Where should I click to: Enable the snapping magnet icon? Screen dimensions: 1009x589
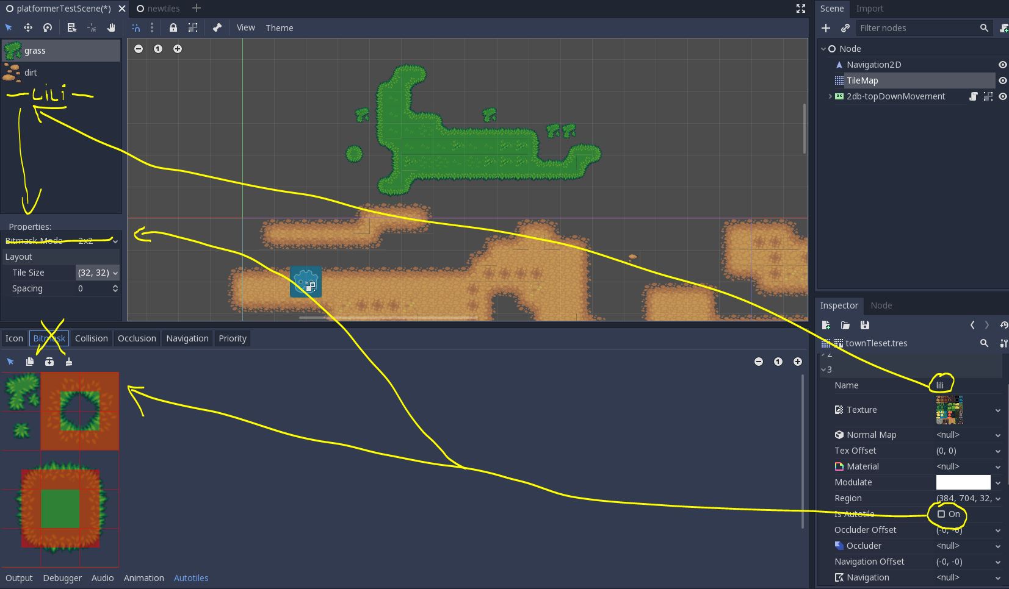click(x=137, y=27)
